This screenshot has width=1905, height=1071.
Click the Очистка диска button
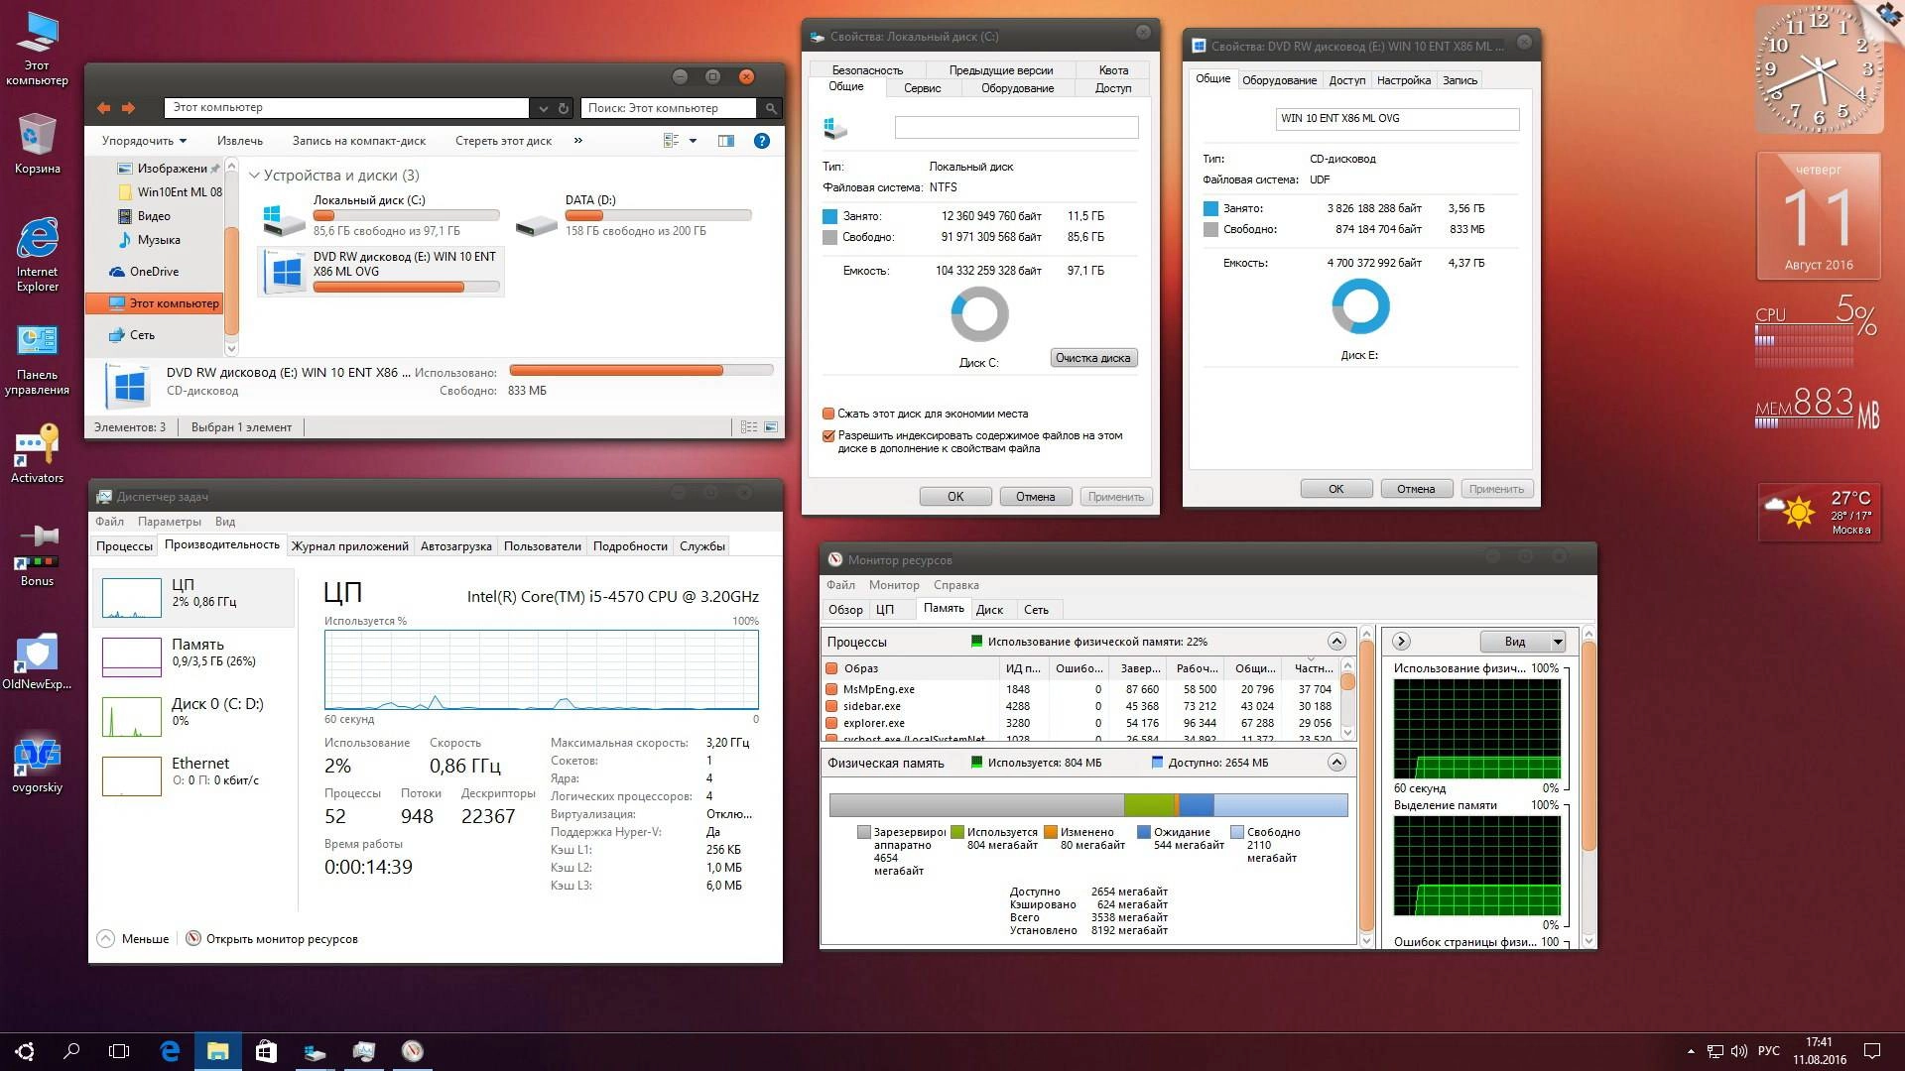tap(1092, 358)
